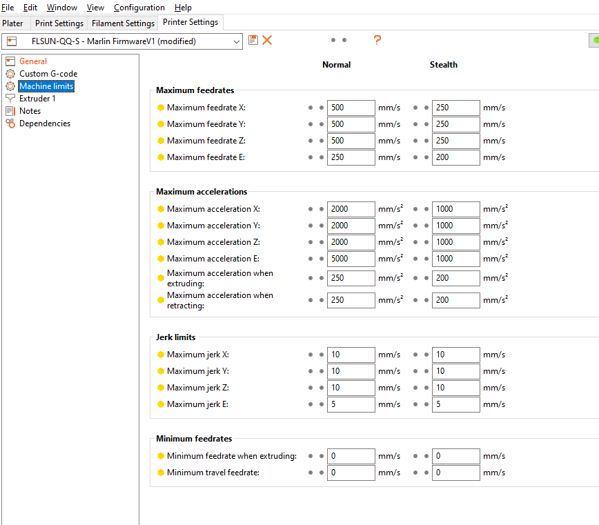Open the Window menu
Image resolution: width=599 pixels, height=525 pixels.
pyautogui.click(x=62, y=8)
